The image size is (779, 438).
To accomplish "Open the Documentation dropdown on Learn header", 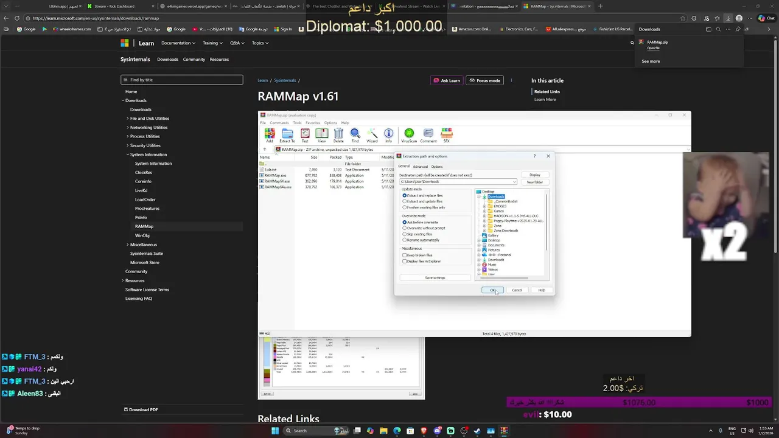I will pyautogui.click(x=178, y=43).
